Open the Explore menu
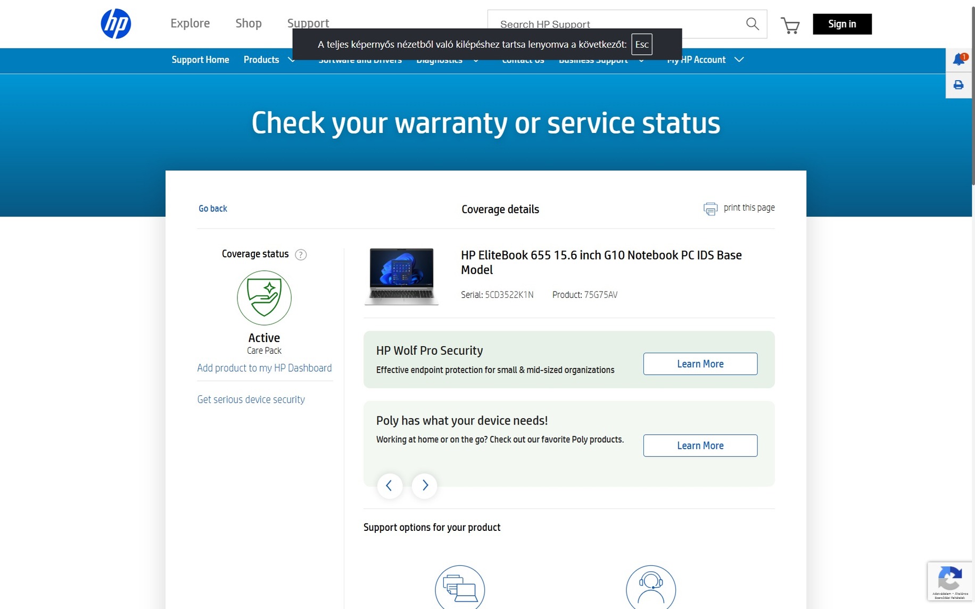This screenshot has height=609, width=975. coord(190,23)
